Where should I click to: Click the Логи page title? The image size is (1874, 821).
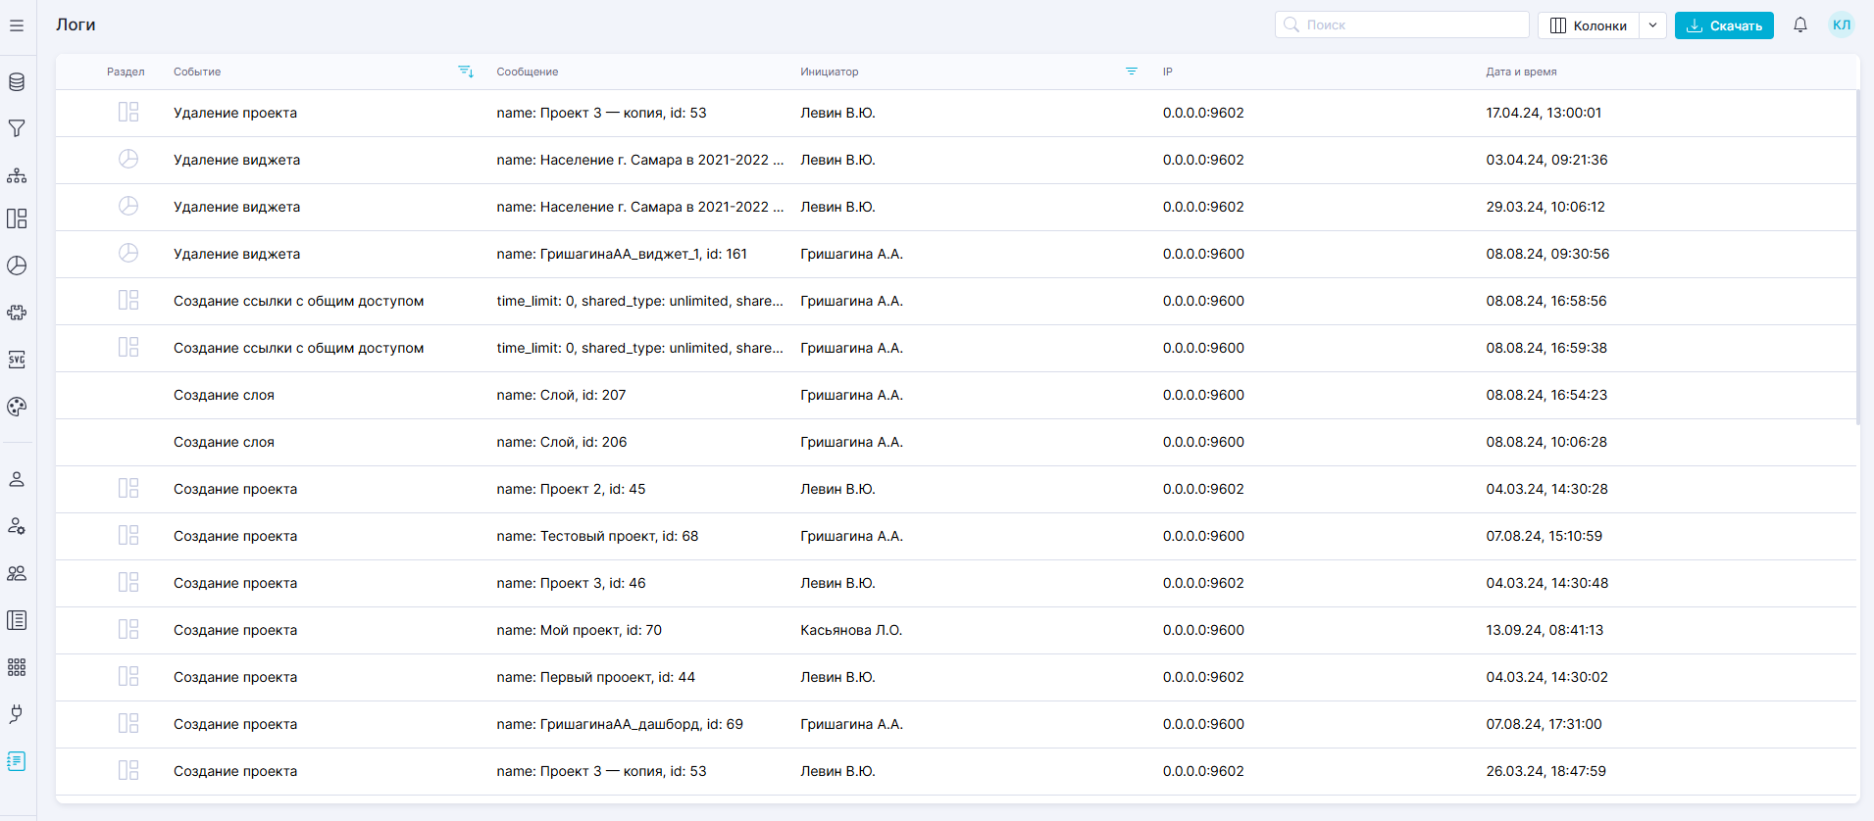coord(76,24)
